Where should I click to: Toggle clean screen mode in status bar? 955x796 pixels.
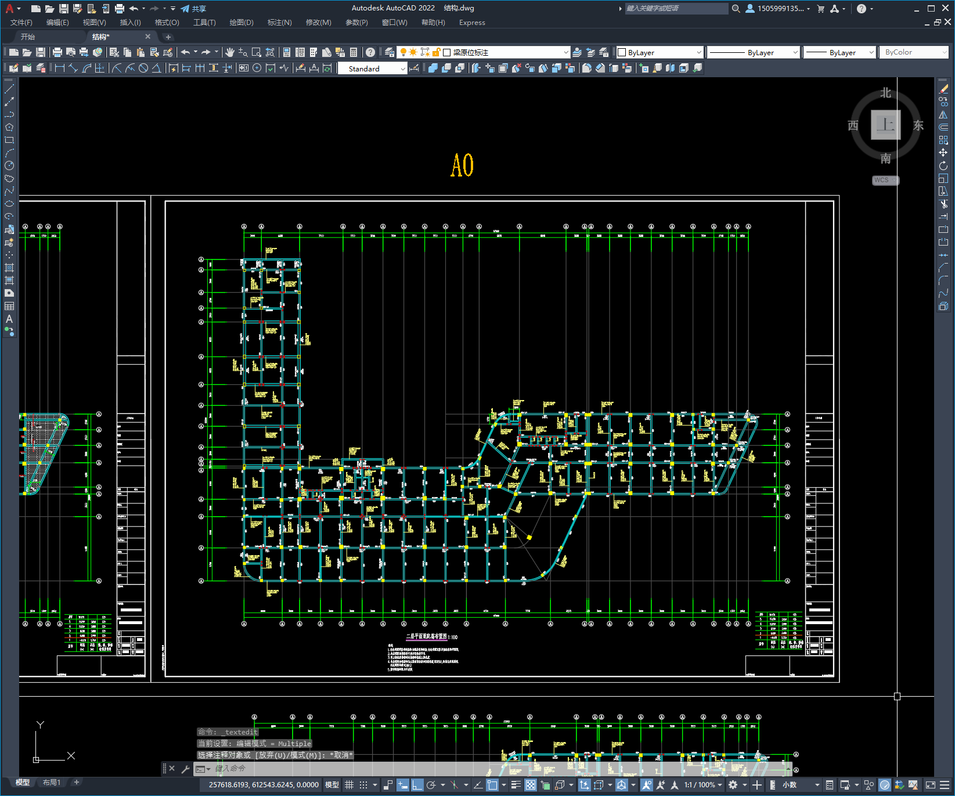click(x=930, y=785)
